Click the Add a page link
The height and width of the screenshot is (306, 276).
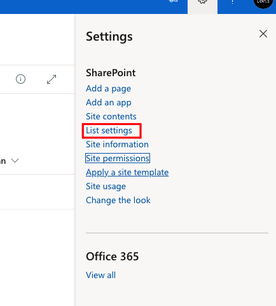pyautogui.click(x=108, y=89)
